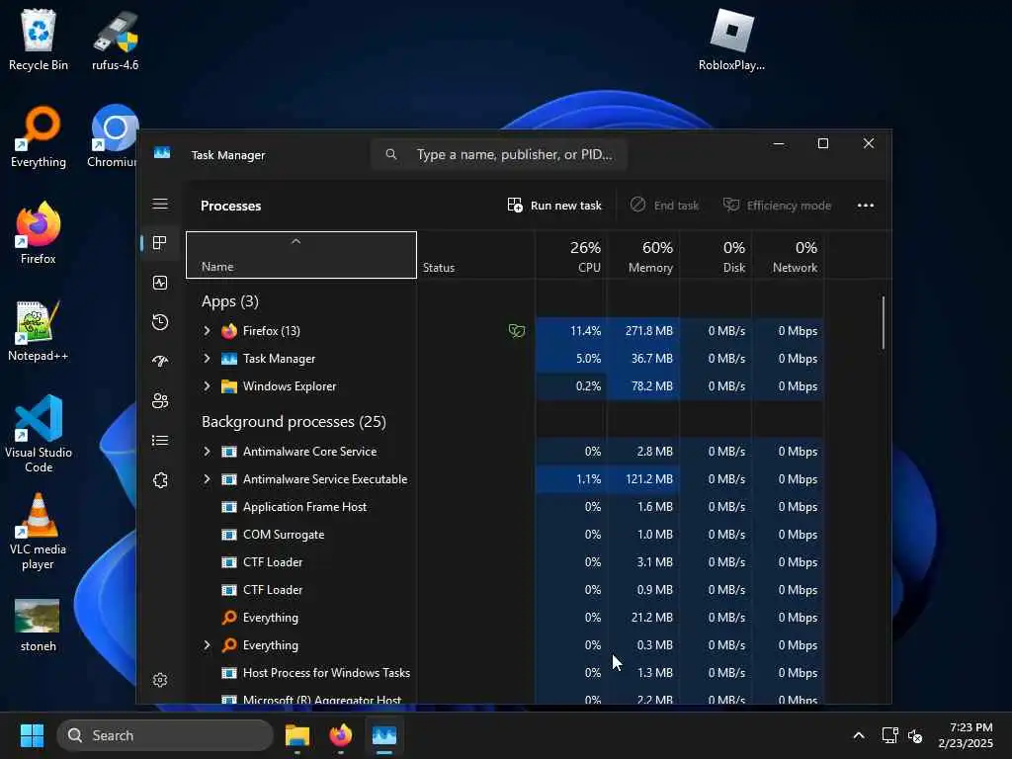Open the App history sidebar icon

[160, 322]
